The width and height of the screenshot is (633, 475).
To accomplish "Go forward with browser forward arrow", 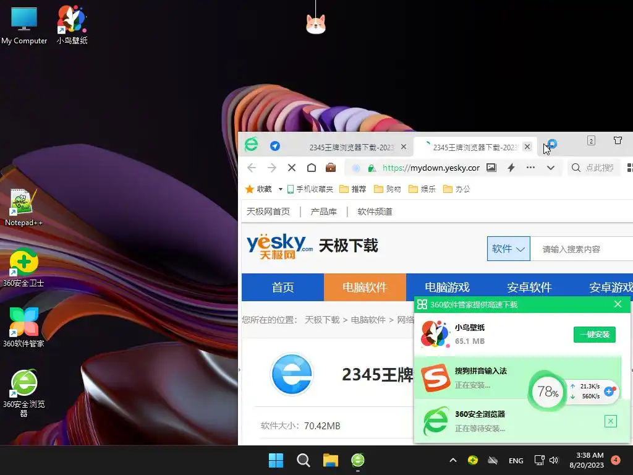I will (272, 168).
